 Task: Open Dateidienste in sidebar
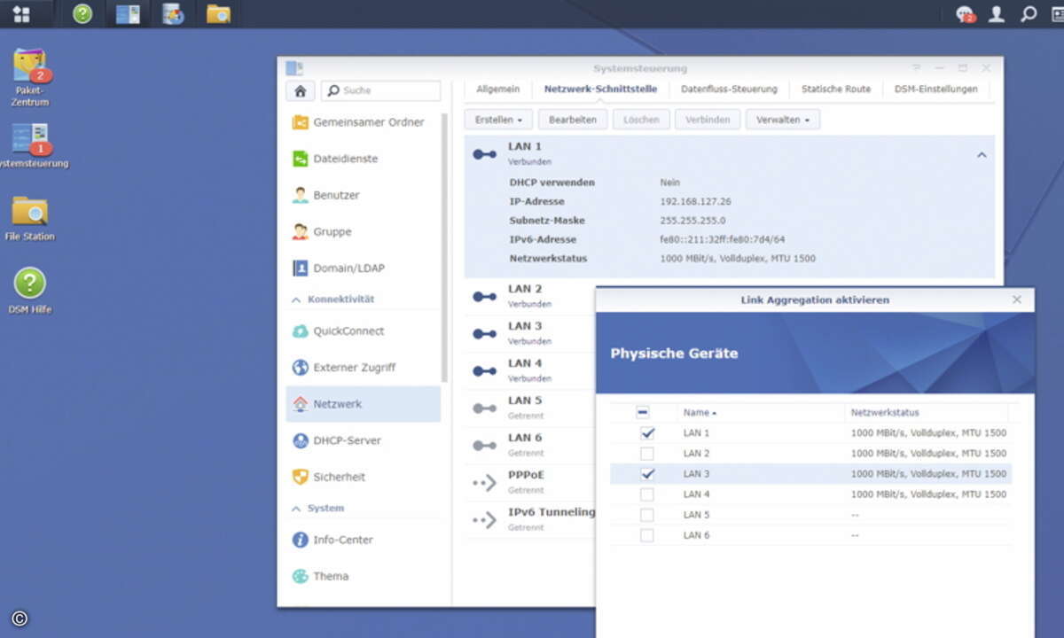[363, 159]
